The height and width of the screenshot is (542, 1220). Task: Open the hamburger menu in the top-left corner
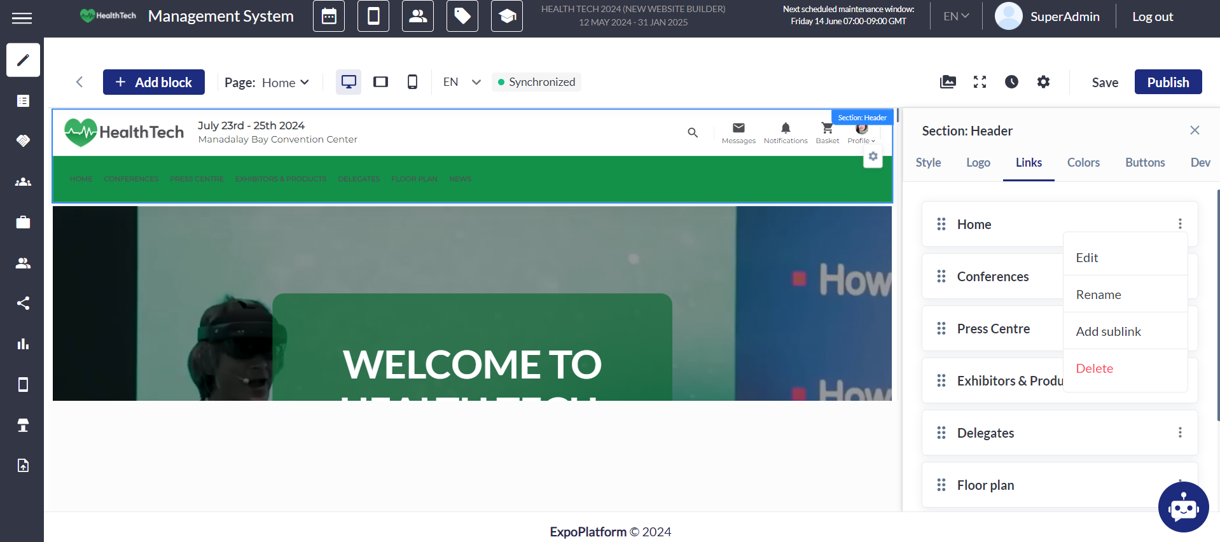click(x=22, y=18)
